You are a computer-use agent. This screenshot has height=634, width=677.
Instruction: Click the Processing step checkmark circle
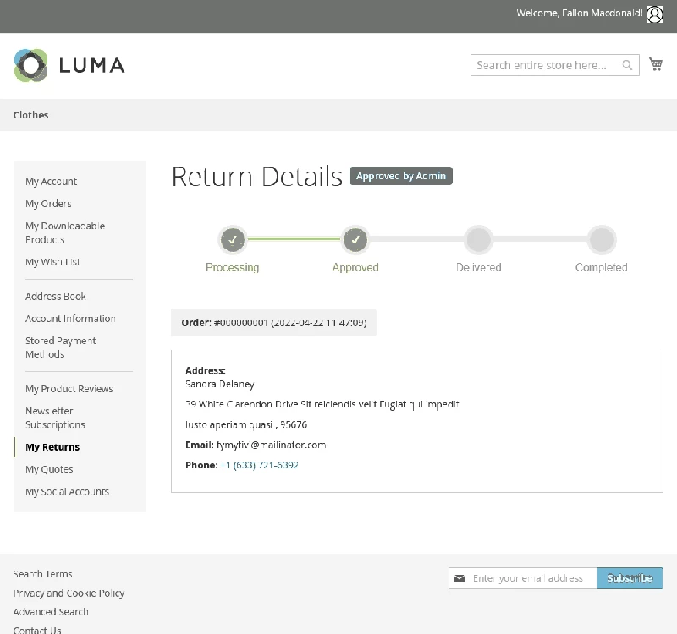233,239
